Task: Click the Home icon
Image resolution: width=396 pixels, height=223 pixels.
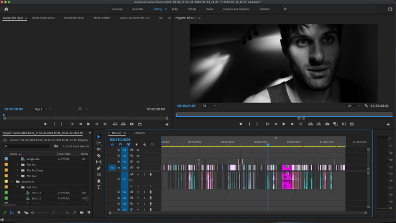Action: (6, 9)
